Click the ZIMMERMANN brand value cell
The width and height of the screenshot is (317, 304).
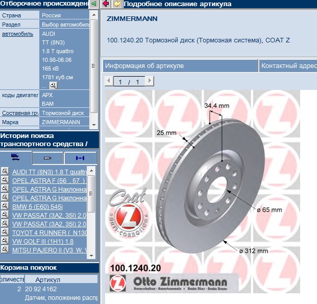click(64, 122)
